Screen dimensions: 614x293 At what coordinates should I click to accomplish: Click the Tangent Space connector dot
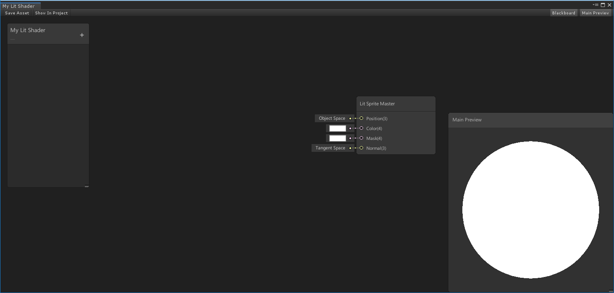tap(350, 148)
